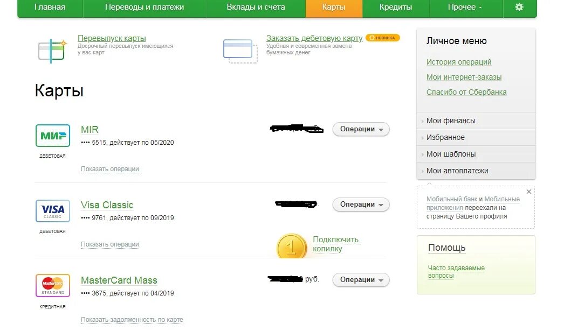Open Спасибо от Сбербанка link
Image resolution: width=564 pixels, height=331 pixels.
466,92
